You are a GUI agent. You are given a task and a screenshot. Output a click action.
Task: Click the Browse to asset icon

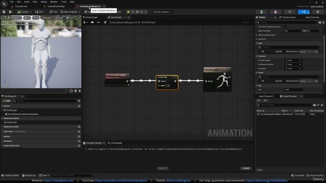(x=10, y=12)
